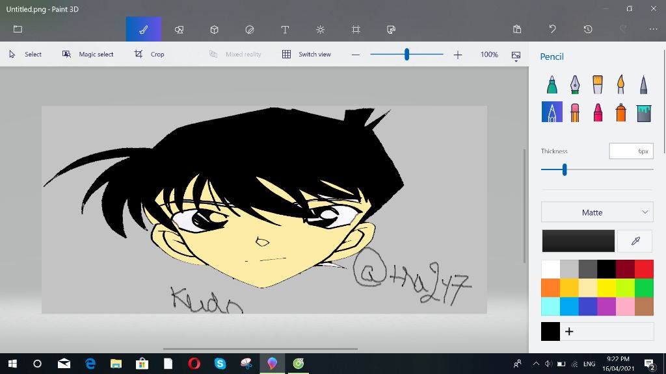
Task: Choose the Select tool
Action: 25,55
